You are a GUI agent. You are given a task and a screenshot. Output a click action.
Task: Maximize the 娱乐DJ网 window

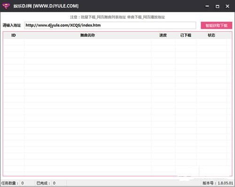click(217, 6)
